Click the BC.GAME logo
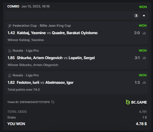The width and height of the screenshot is (153, 132). pos(136,102)
